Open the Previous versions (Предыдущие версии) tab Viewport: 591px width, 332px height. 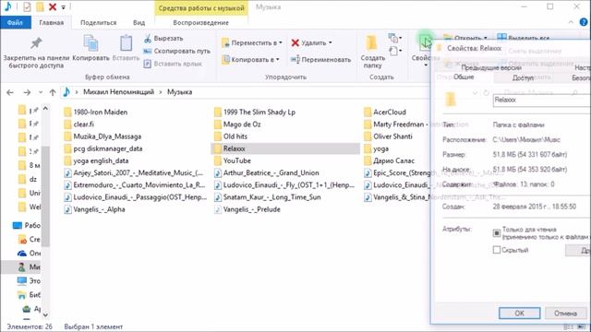pyautogui.click(x=491, y=67)
